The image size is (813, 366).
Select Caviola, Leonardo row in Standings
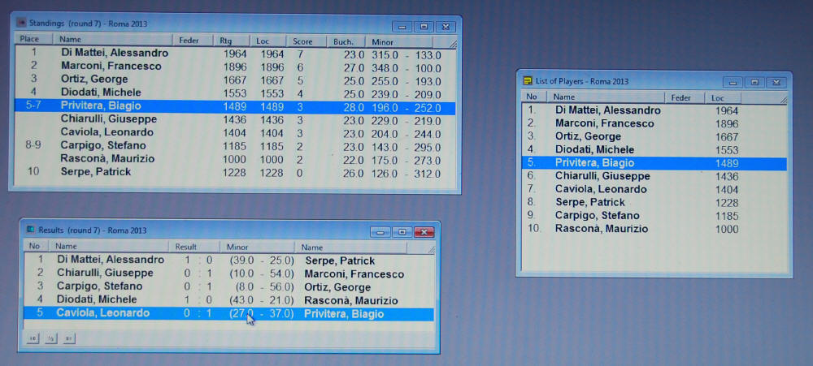[x=235, y=132]
